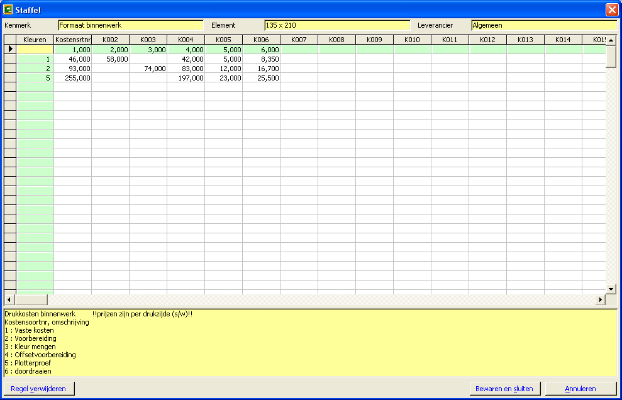Click the horizontal scrollbar thumb
Viewport: 622px width, 400px height.
click(31, 299)
